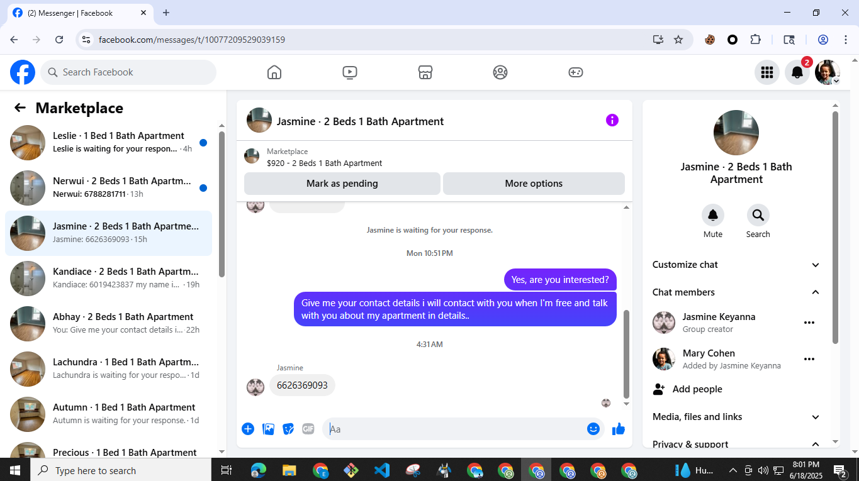Open Visual Studio Code from taskbar
Image resolution: width=859 pixels, height=481 pixels.
tap(382, 470)
